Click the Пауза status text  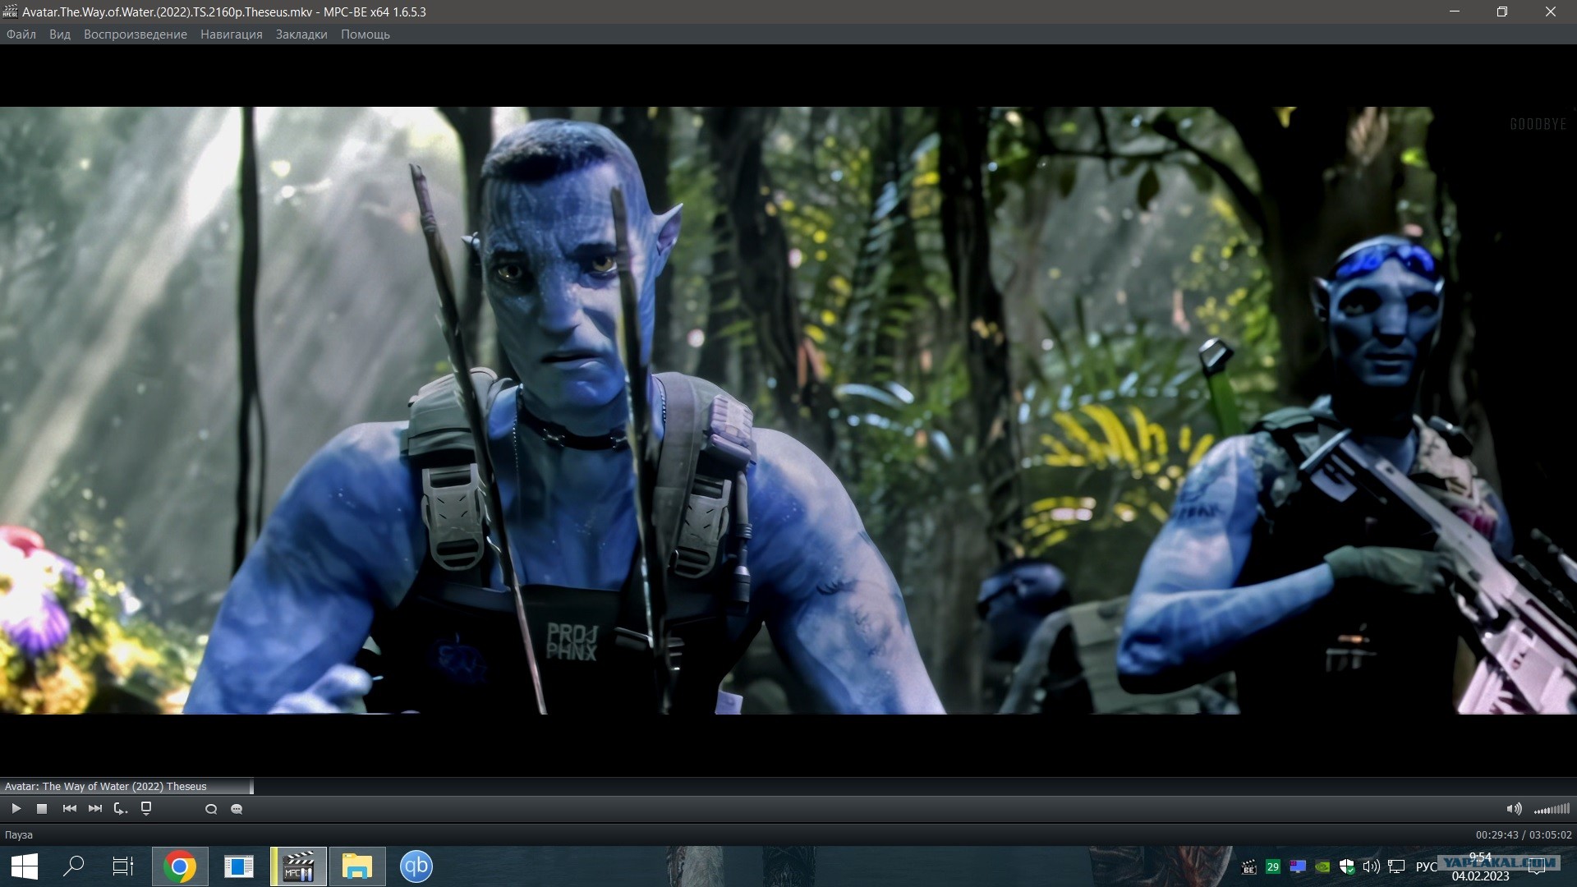19,835
